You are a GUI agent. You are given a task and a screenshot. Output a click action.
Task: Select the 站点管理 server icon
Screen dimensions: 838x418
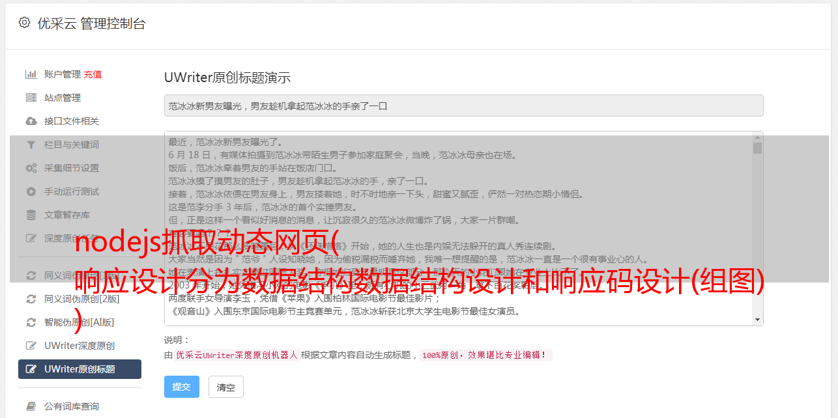tap(31, 98)
